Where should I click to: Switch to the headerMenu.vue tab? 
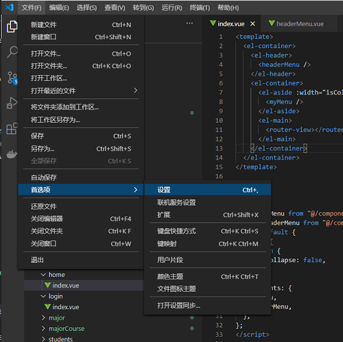click(299, 23)
